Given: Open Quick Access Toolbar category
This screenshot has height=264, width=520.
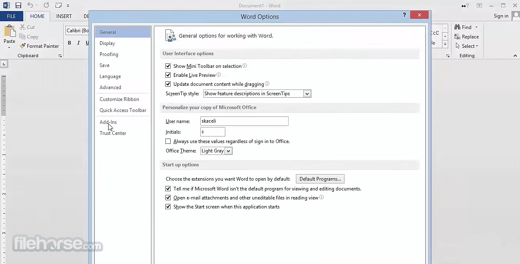Looking at the screenshot, I should click(122, 110).
